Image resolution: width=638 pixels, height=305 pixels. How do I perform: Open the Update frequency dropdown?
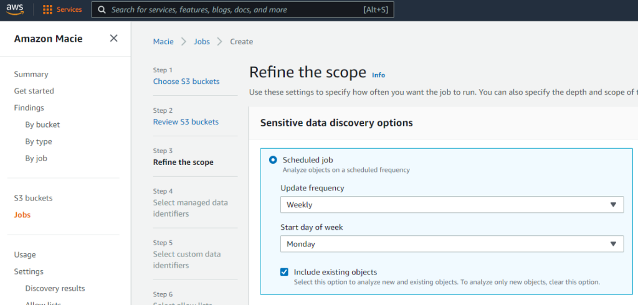click(x=452, y=205)
